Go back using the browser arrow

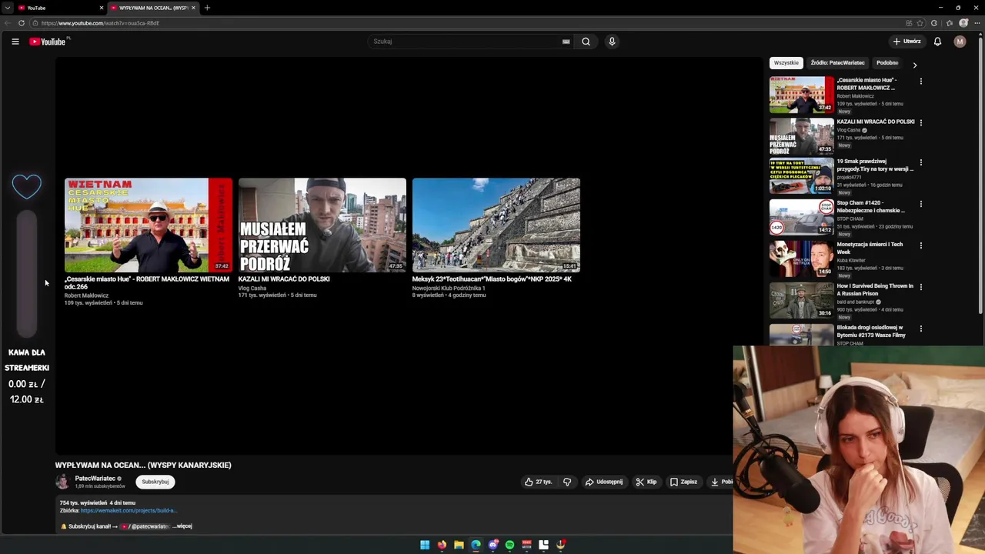click(8, 23)
